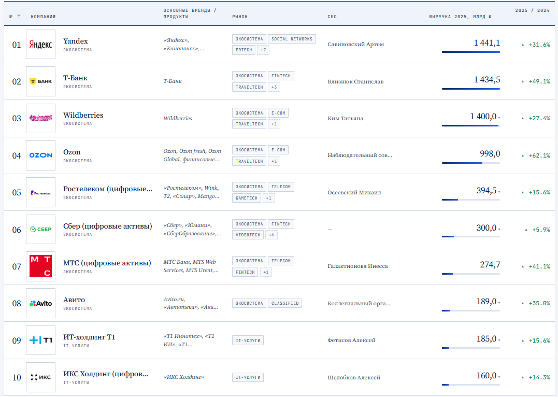The height and width of the screenshot is (397, 558).
Task: Click growth value +5.9% for Сбер
Action: click(540, 230)
